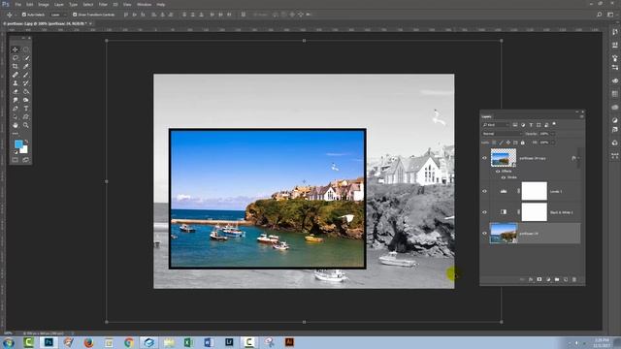
Task: Switch to the Layers panel tab
Action: pyautogui.click(x=486, y=116)
